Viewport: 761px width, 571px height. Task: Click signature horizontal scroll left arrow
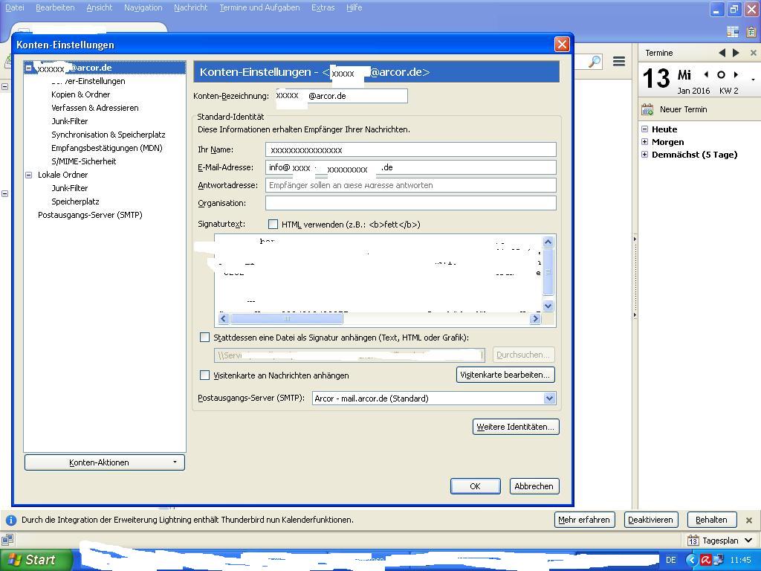coord(223,318)
